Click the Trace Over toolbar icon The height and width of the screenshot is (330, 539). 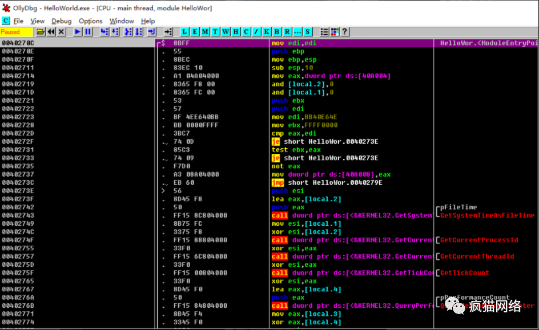[x=139, y=32]
